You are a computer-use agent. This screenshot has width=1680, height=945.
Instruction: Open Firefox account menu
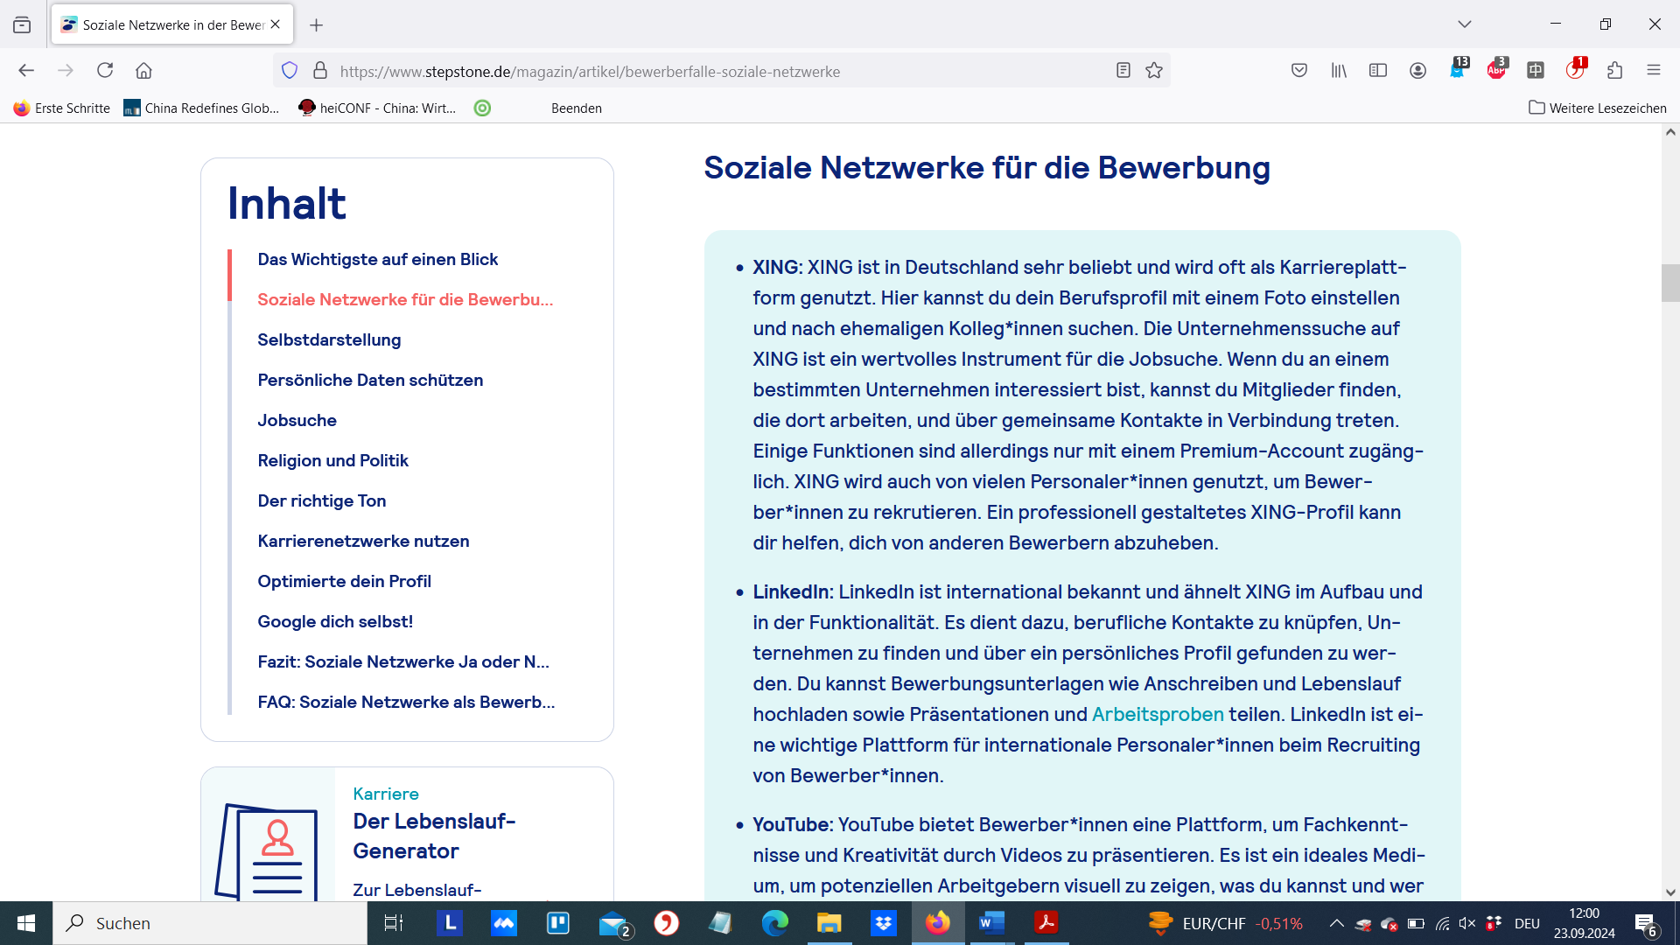point(1418,71)
